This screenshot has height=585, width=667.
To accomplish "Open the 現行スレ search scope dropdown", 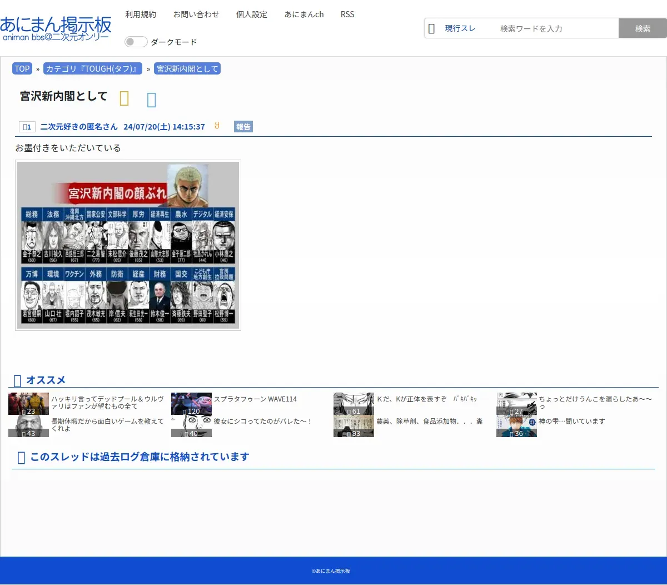I will 460,28.
